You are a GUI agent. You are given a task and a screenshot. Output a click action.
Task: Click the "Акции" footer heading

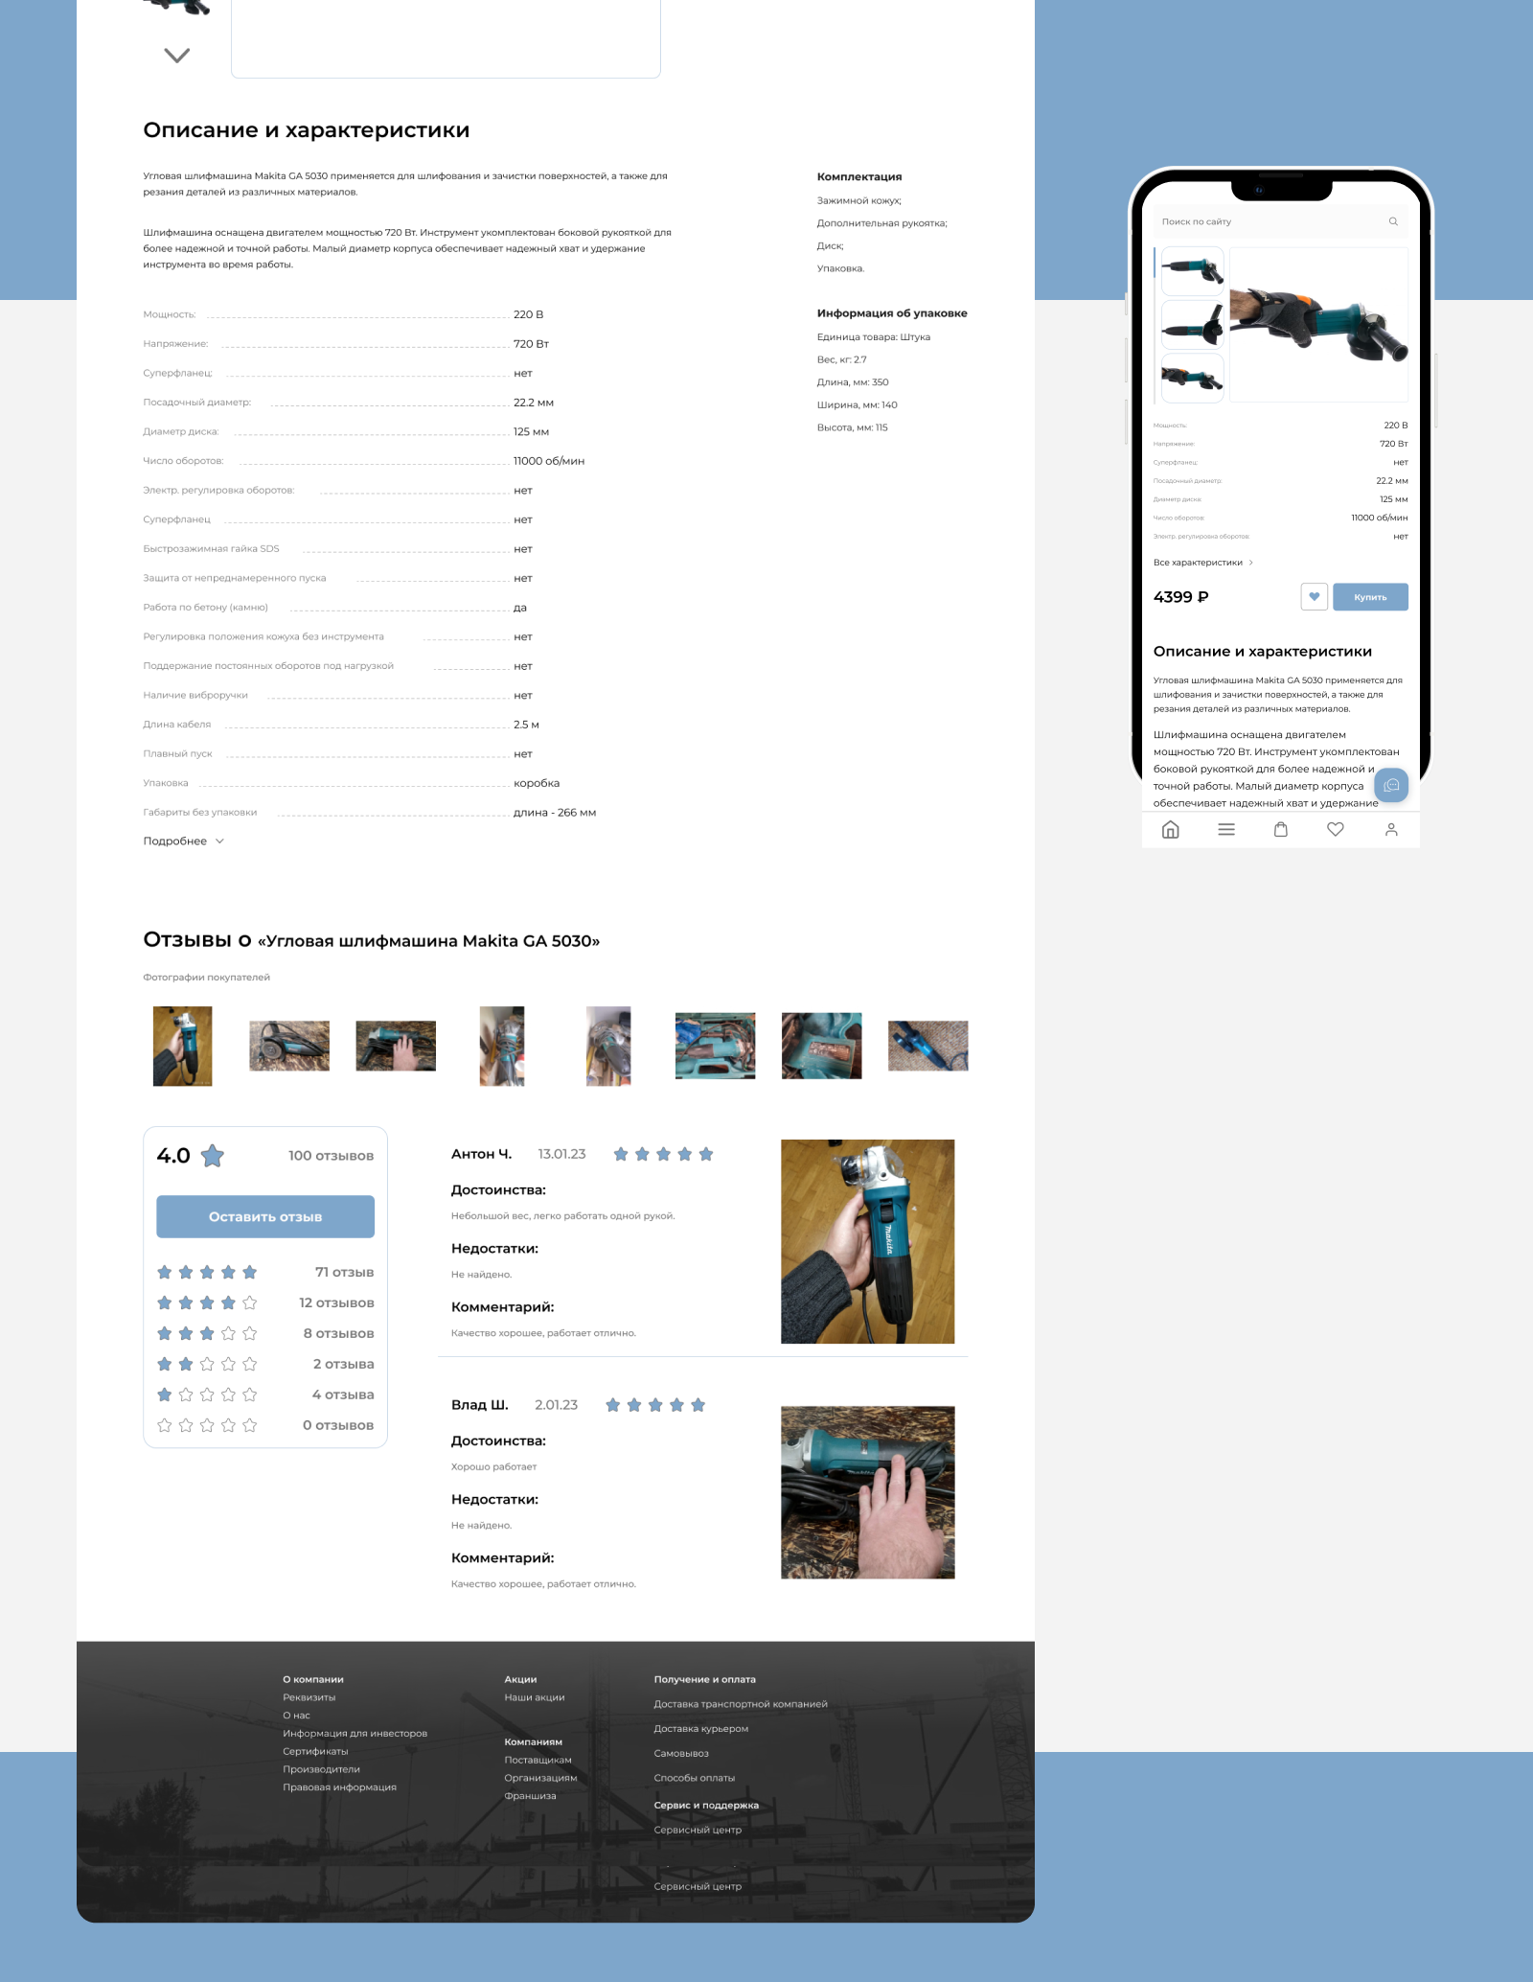click(x=520, y=1679)
